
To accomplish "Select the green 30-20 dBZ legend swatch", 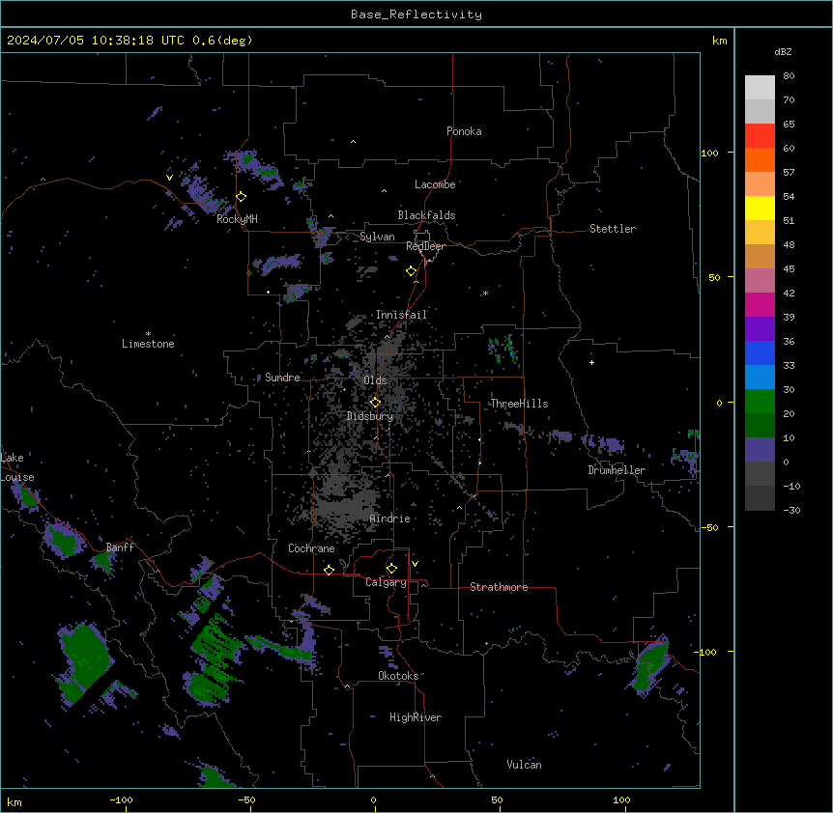I will (x=760, y=402).
